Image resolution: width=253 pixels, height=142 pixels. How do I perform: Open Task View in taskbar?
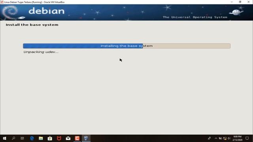[22, 138]
